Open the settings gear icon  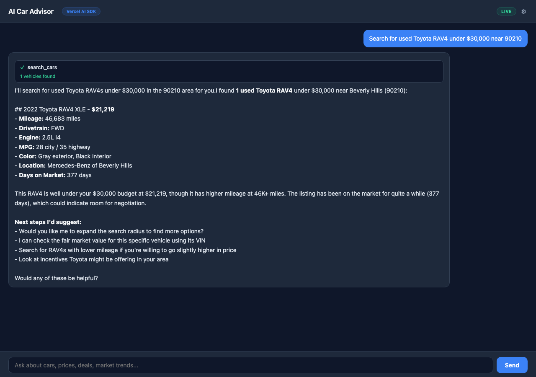pos(523,11)
